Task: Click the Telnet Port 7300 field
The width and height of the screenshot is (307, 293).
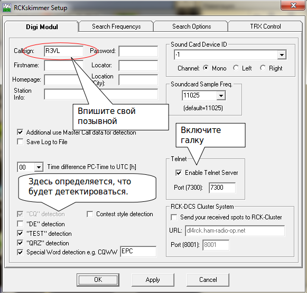Action: click(222, 188)
